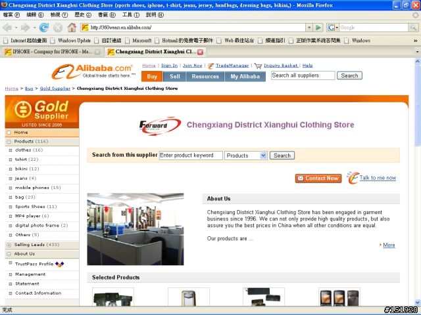The height and width of the screenshot is (315, 421).
Task: Select the My Alibaba navigation tab
Action: tap(245, 76)
